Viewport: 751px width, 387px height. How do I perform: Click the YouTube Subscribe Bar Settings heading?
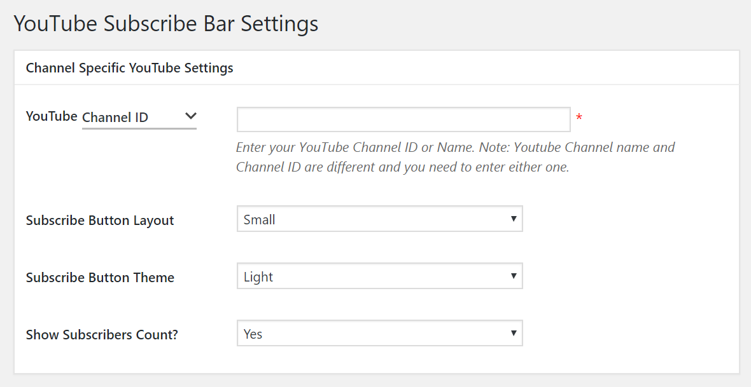166,24
